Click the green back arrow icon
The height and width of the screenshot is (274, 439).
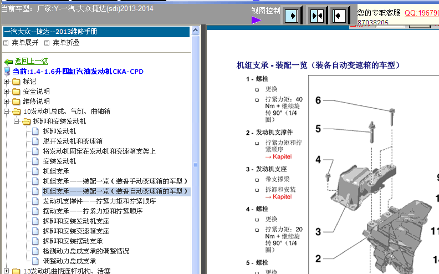[9, 62]
